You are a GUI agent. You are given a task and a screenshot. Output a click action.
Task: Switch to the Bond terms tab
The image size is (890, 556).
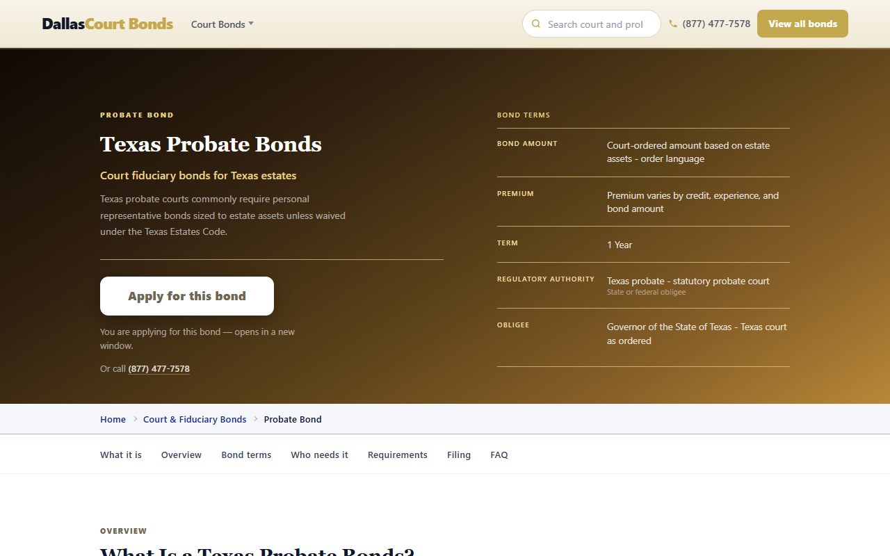[246, 455]
